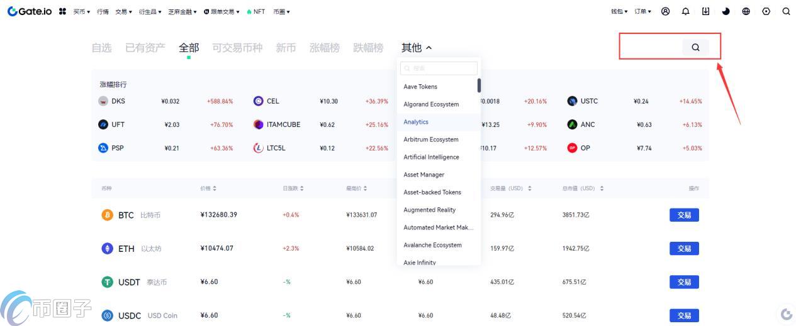Expand the 买币 dropdown menu

click(x=81, y=11)
